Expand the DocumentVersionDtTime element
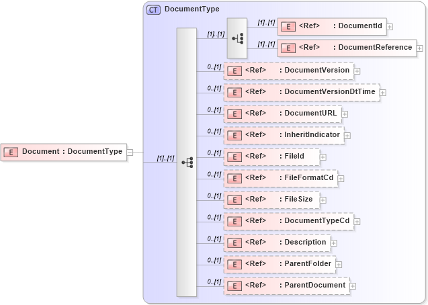Image resolution: width=428 pixels, height=305 pixels. pyautogui.click(x=383, y=93)
